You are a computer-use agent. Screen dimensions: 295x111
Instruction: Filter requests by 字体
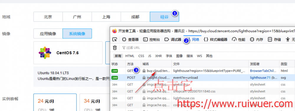(169, 56)
